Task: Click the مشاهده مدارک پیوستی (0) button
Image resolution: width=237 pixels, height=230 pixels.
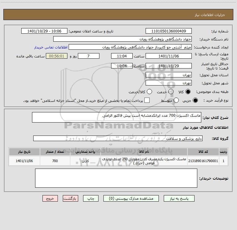Action: 131,199
